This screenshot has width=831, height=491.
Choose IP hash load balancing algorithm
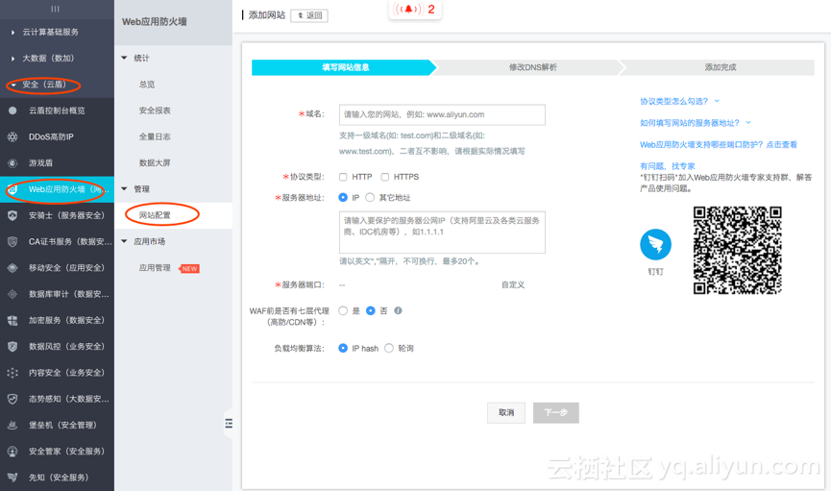pyautogui.click(x=343, y=348)
